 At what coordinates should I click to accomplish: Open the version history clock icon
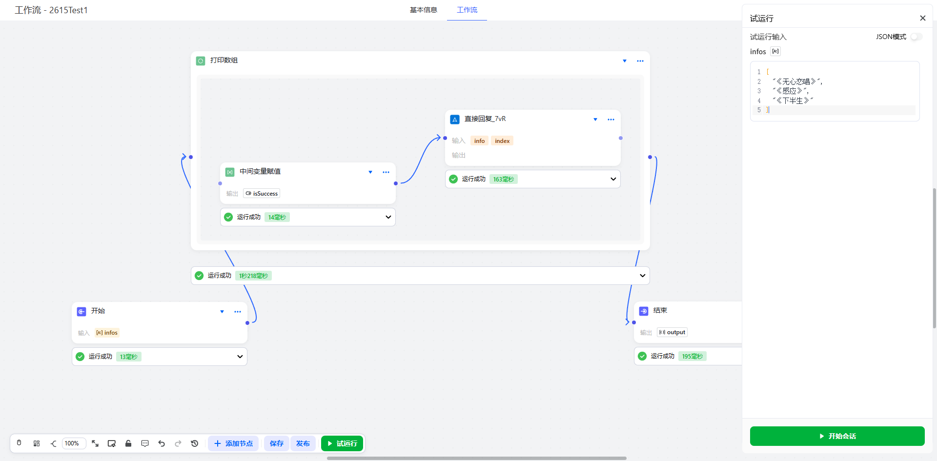(x=195, y=443)
